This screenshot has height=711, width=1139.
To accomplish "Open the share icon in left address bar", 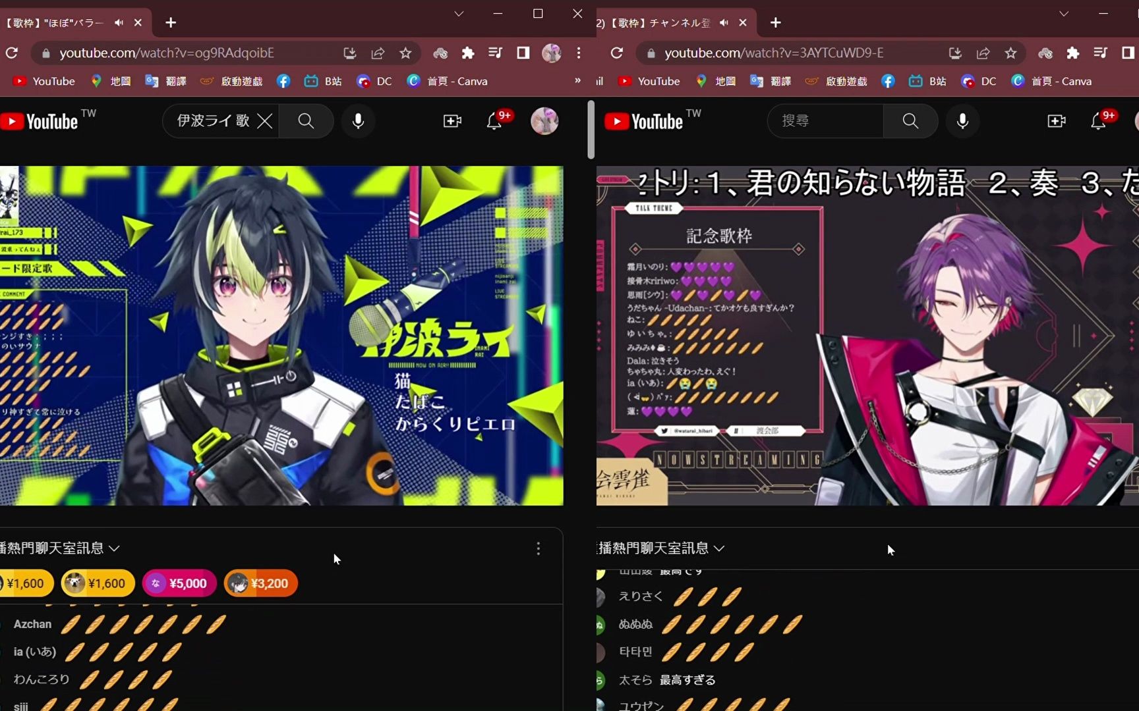I will (378, 53).
